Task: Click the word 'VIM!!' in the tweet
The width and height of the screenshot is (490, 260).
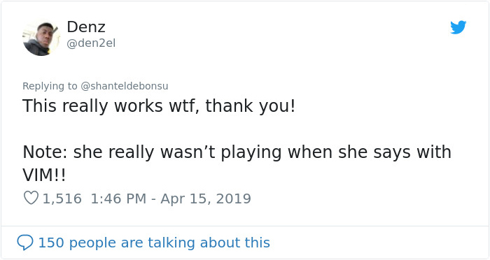Action: point(44,175)
